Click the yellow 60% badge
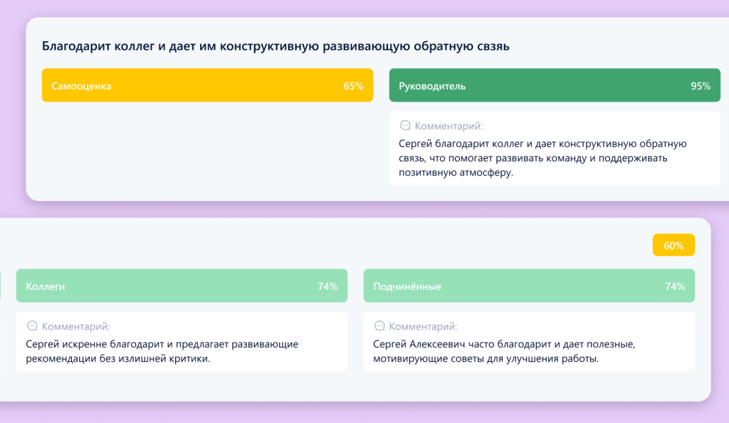 [673, 245]
